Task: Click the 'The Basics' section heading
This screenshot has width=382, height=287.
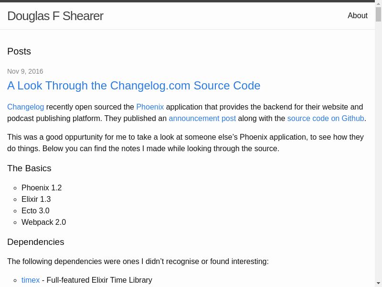Action: [29, 168]
